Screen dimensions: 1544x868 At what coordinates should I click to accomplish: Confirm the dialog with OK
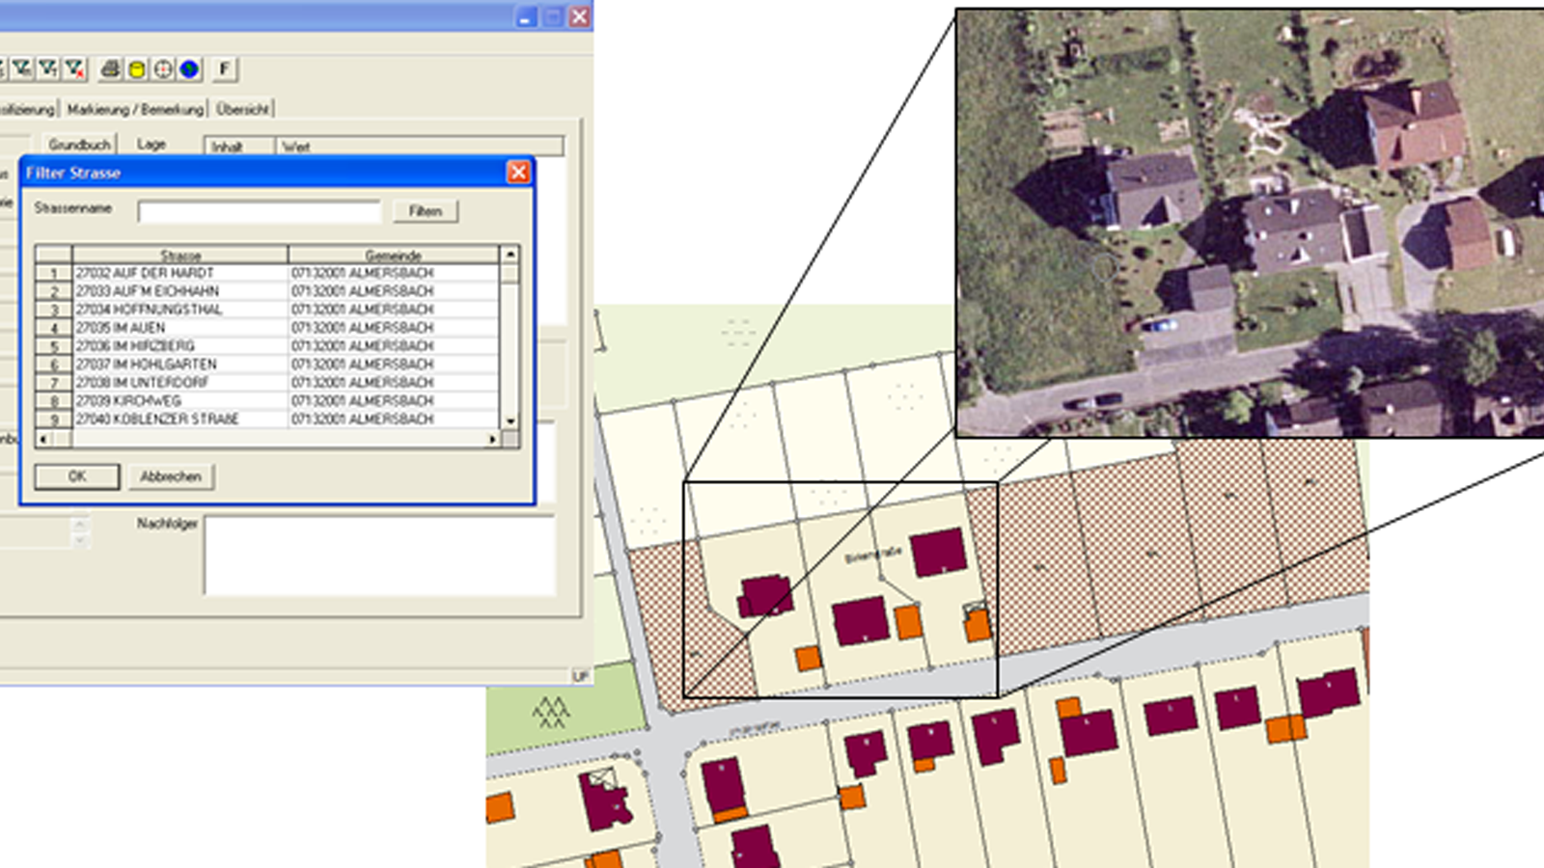pos(77,476)
